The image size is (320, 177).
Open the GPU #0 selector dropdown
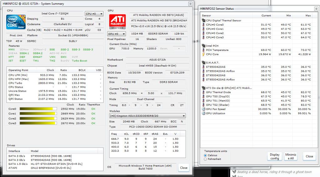tap(117, 34)
